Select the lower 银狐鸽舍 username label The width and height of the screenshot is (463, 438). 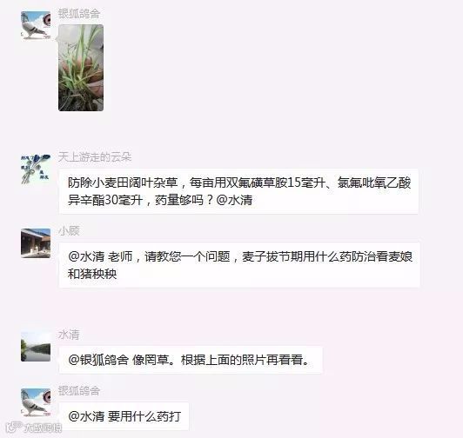point(79,391)
